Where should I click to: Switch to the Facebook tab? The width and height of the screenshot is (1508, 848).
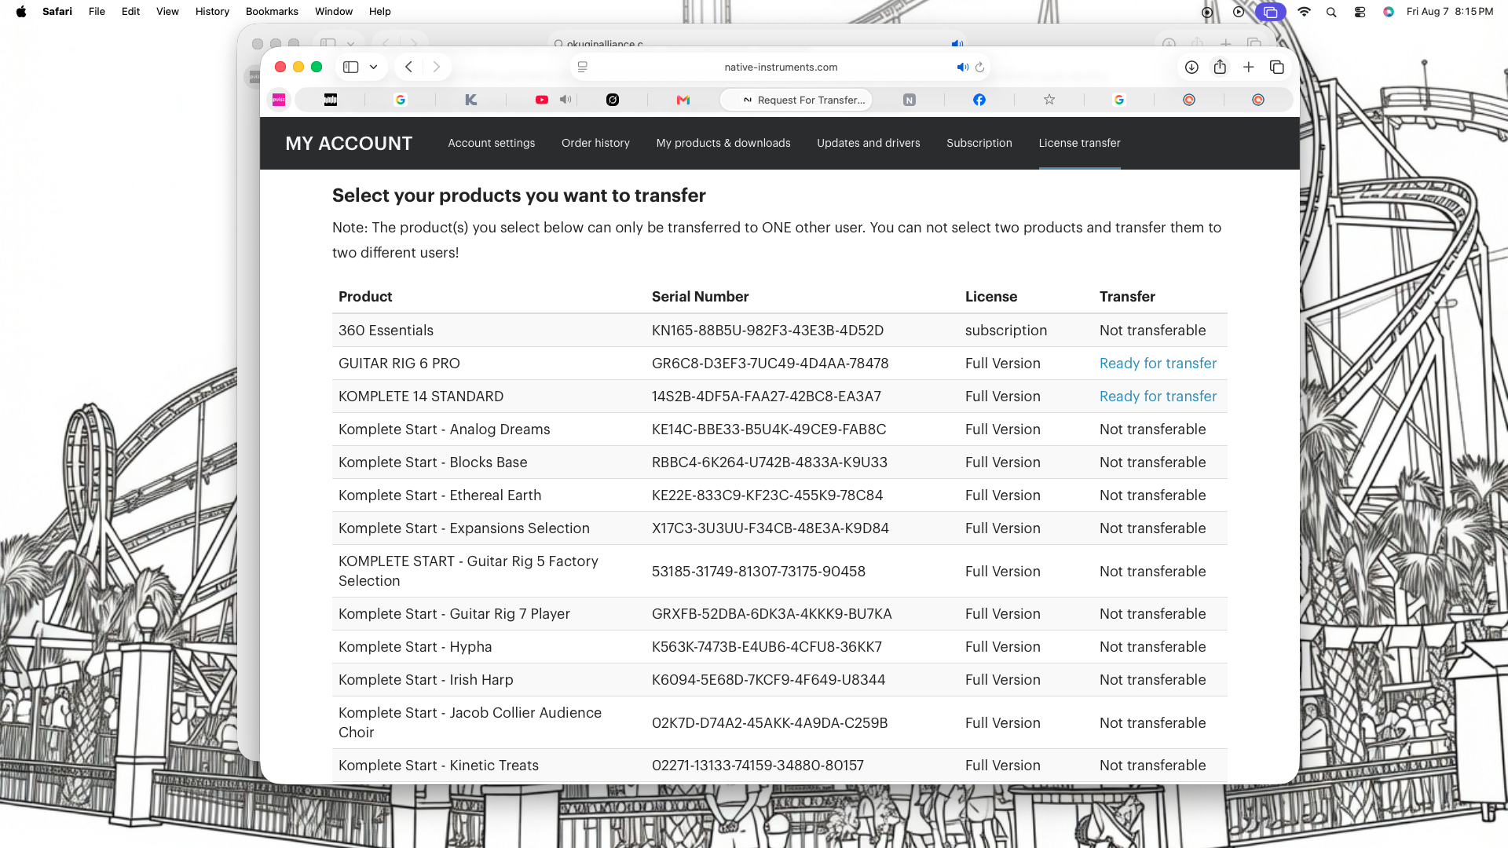[x=979, y=100]
